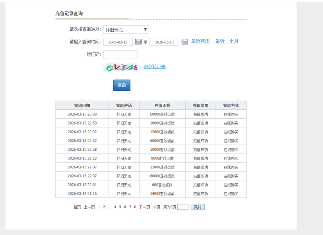
Task: Select the 最近一个月 quick range link
Action: point(227,41)
